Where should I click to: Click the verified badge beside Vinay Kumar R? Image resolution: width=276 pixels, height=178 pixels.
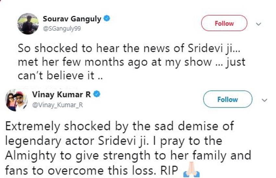pos(97,94)
